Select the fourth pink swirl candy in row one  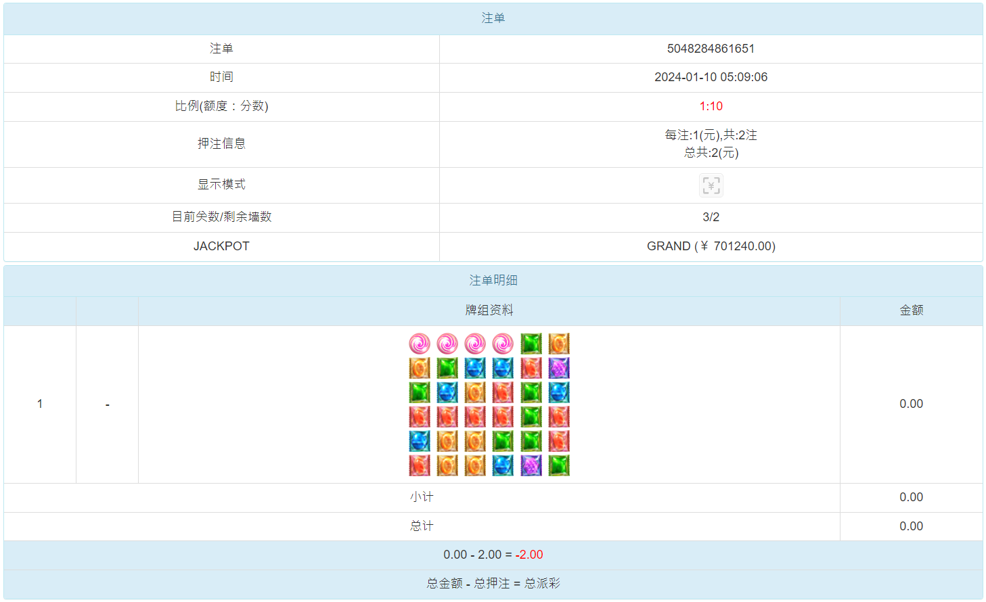coord(503,343)
